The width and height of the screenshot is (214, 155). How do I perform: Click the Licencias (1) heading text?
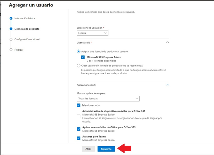(83, 43)
